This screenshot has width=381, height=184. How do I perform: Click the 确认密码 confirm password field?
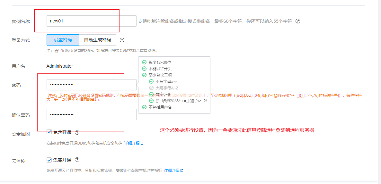pyautogui.click(x=91, y=115)
